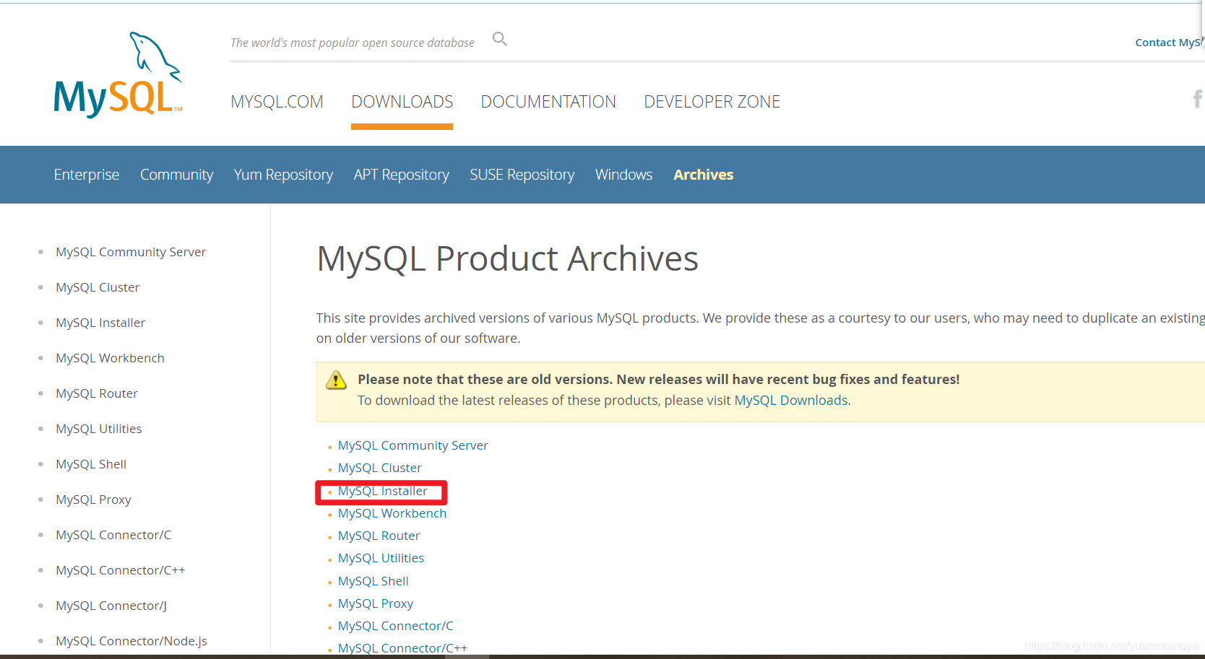1205x659 pixels.
Task: Click the MySQL dolphin logo
Action: [118, 74]
